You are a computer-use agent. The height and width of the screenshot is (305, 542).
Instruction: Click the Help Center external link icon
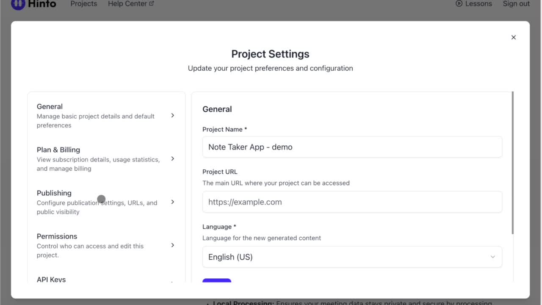pyautogui.click(x=152, y=4)
